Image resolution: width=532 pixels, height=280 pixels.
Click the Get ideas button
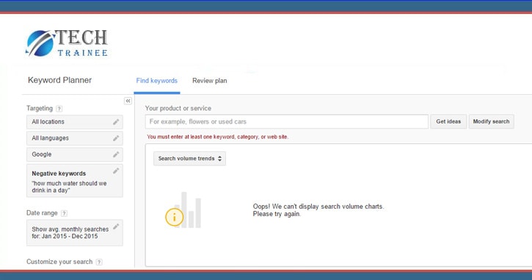448,121
